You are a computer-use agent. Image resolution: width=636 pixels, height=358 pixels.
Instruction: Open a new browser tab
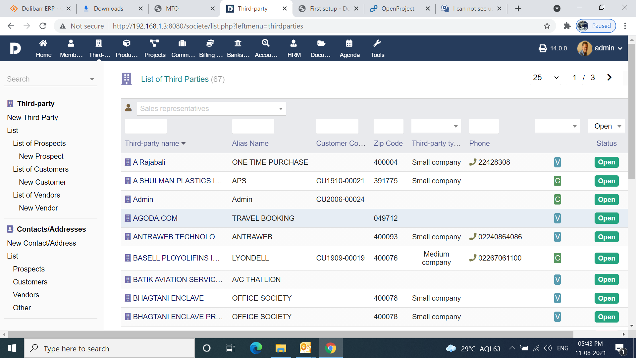point(518,9)
